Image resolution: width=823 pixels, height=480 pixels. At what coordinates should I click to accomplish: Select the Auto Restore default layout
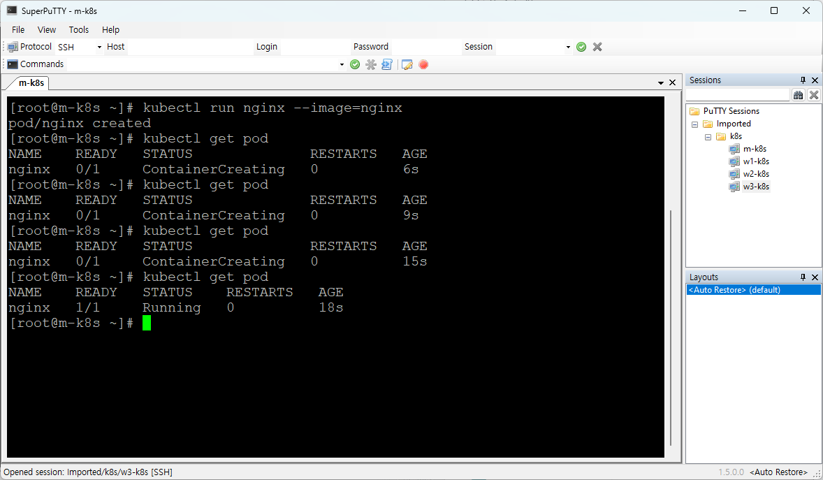754,290
